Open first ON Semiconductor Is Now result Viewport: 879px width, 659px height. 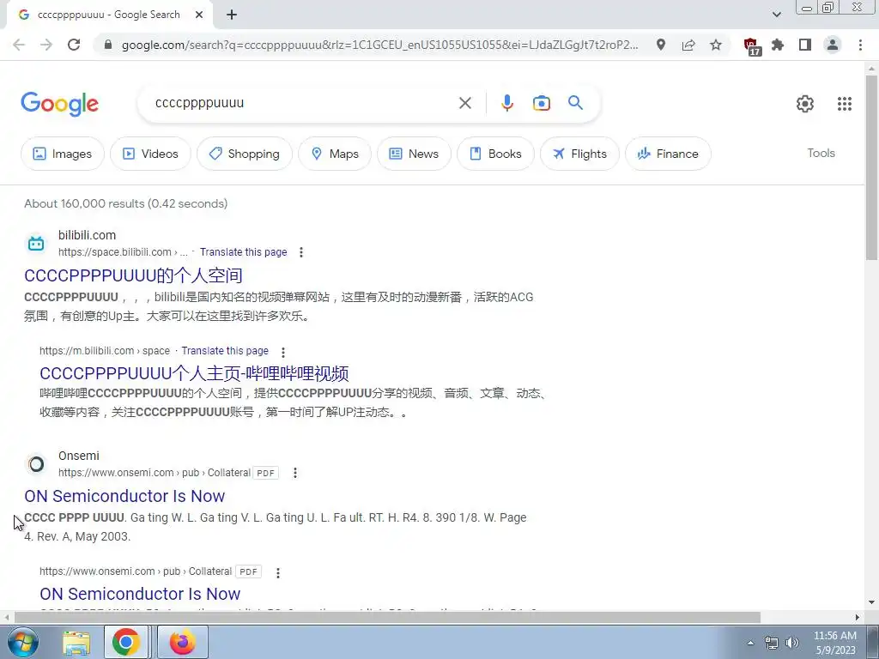(x=124, y=496)
